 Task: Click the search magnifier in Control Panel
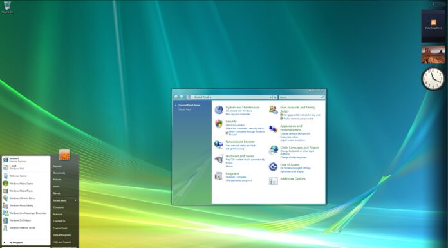coord(322,97)
